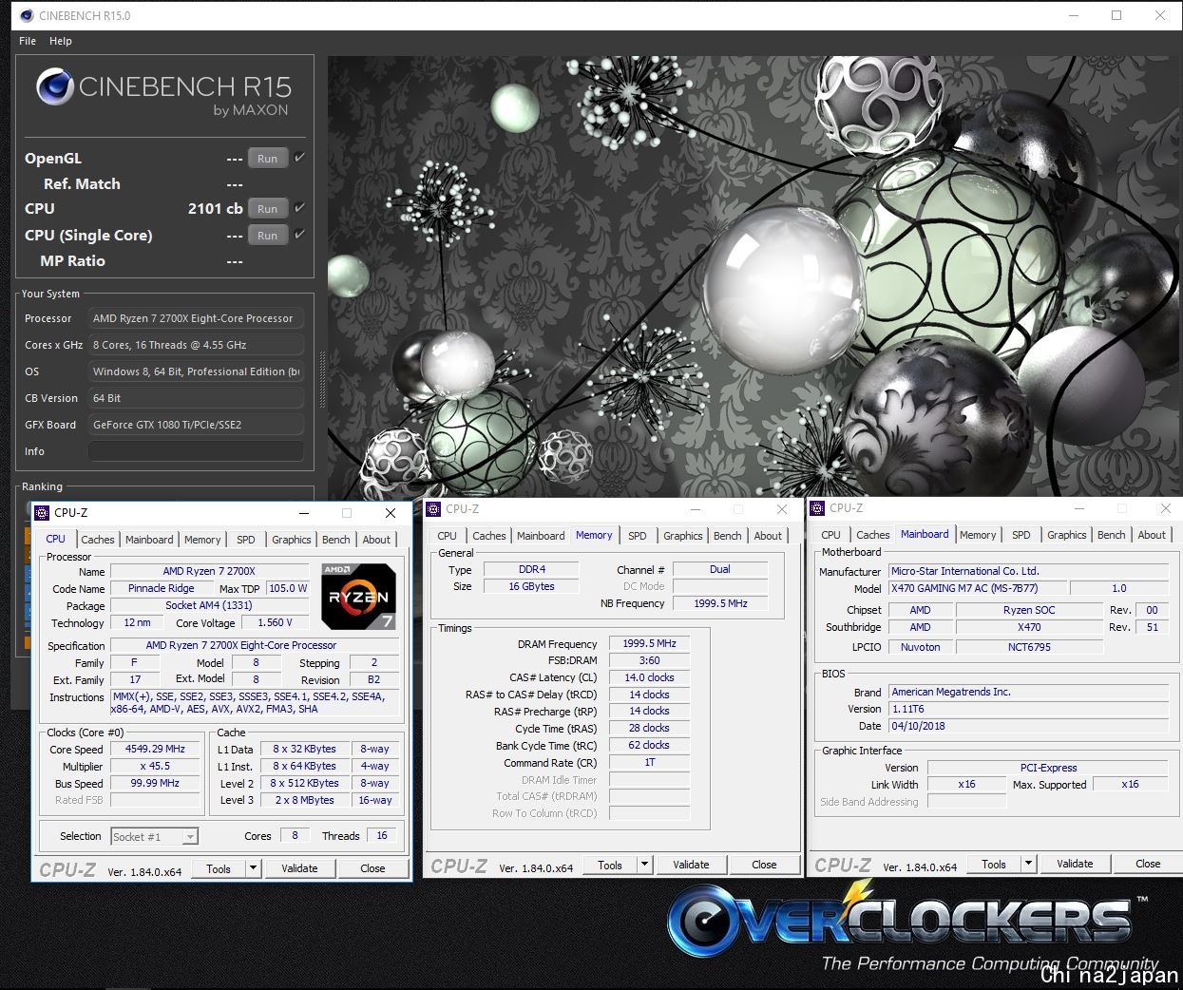Click the CPU score 2101 cb
The width and height of the screenshot is (1183, 990).
tap(215, 208)
